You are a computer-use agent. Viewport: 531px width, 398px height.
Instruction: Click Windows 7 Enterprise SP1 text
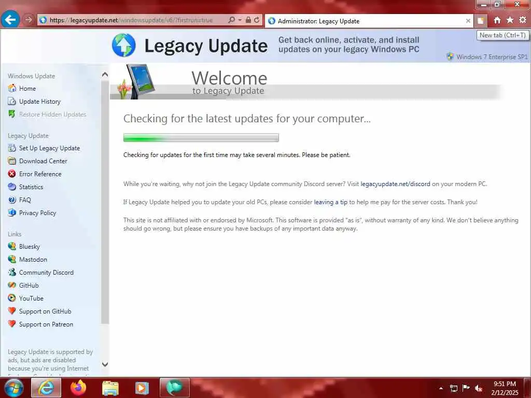(492, 57)
